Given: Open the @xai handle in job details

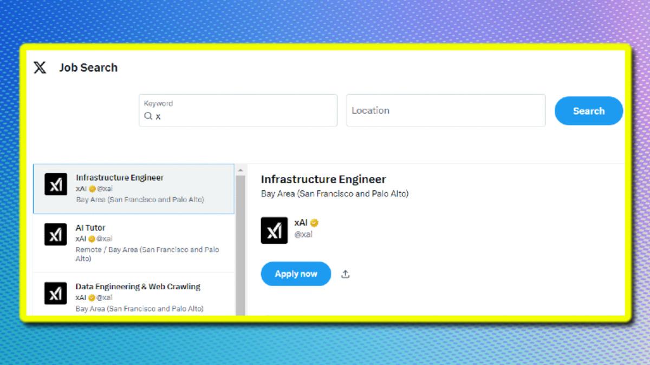Looking at the screenshot, I should 303,235.
